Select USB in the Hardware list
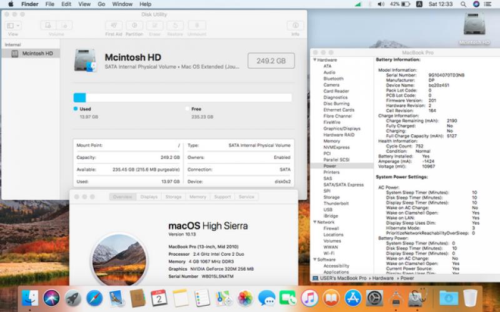Image resolution: width=500 pixels, height=312 pixels. point(327,210)
